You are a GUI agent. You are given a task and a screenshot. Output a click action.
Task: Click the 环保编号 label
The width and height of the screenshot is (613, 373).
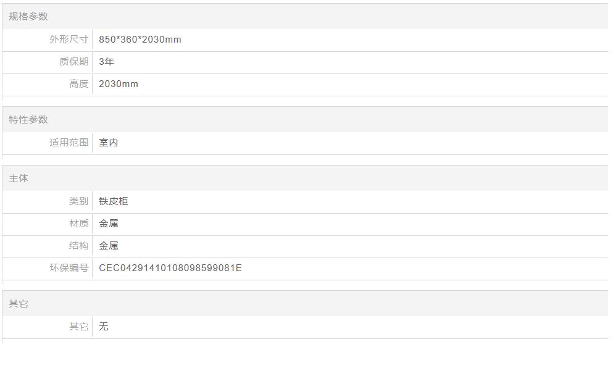(x=69, y=268)
